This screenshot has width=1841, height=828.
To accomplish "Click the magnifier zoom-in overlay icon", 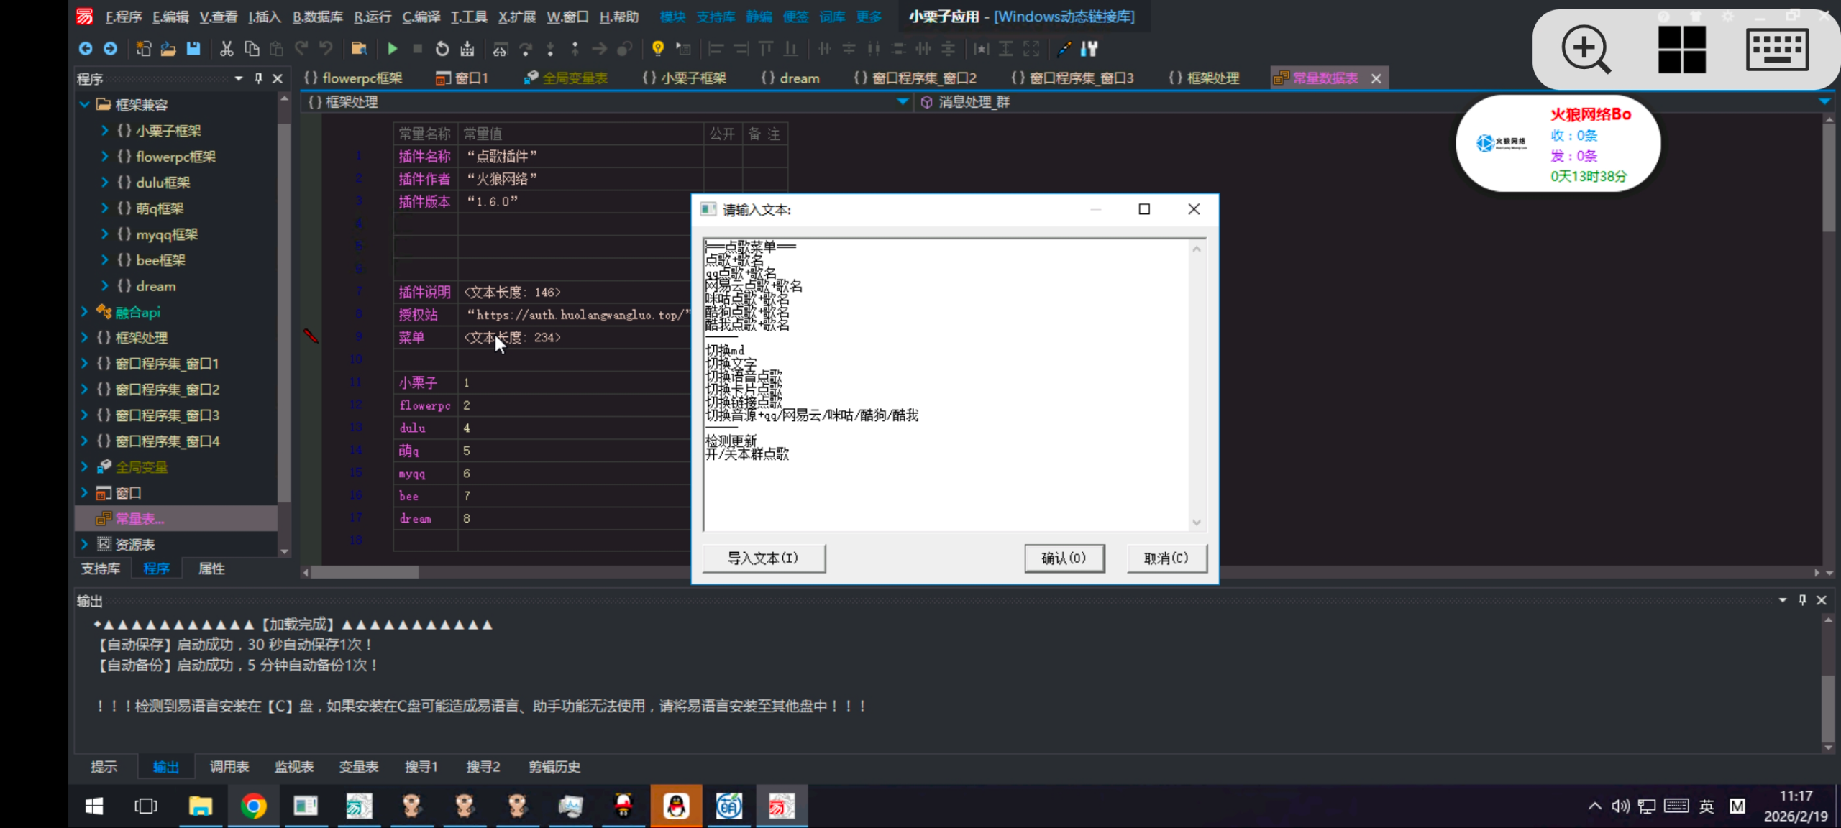I will [x=1585, y=49].
